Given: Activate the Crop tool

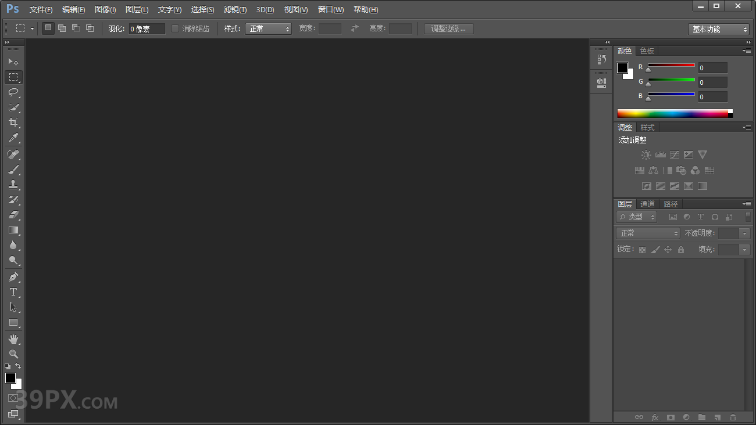Looking at the screenshot, I should [x=13, y=123].
